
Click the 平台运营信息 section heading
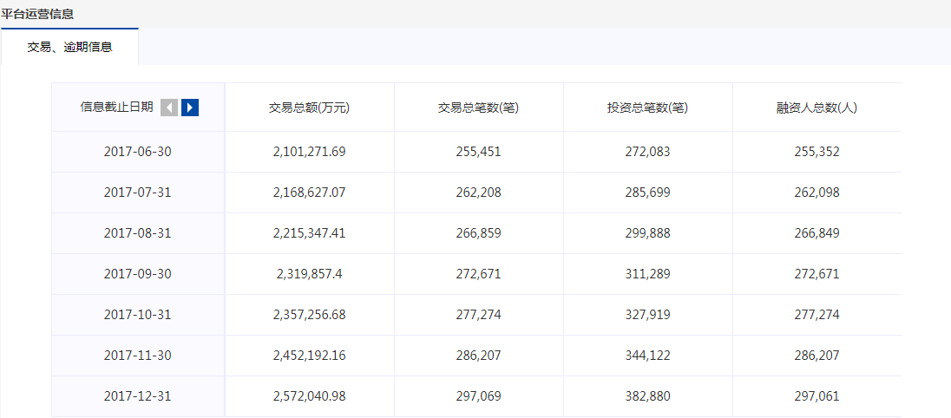[37, 14]
